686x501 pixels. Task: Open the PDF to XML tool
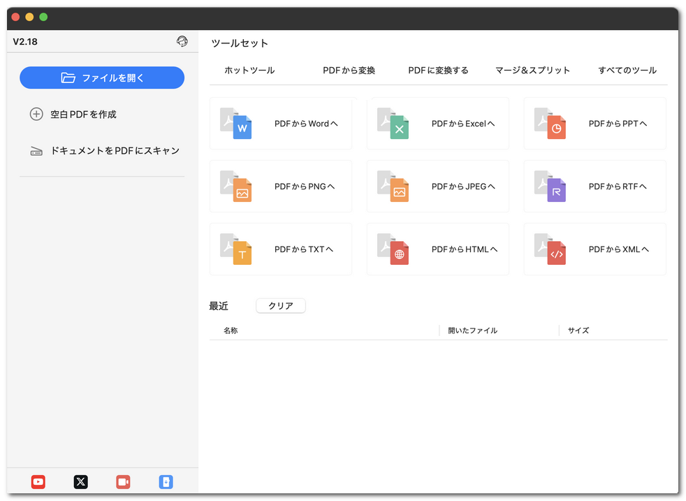[x=594, y=249]
